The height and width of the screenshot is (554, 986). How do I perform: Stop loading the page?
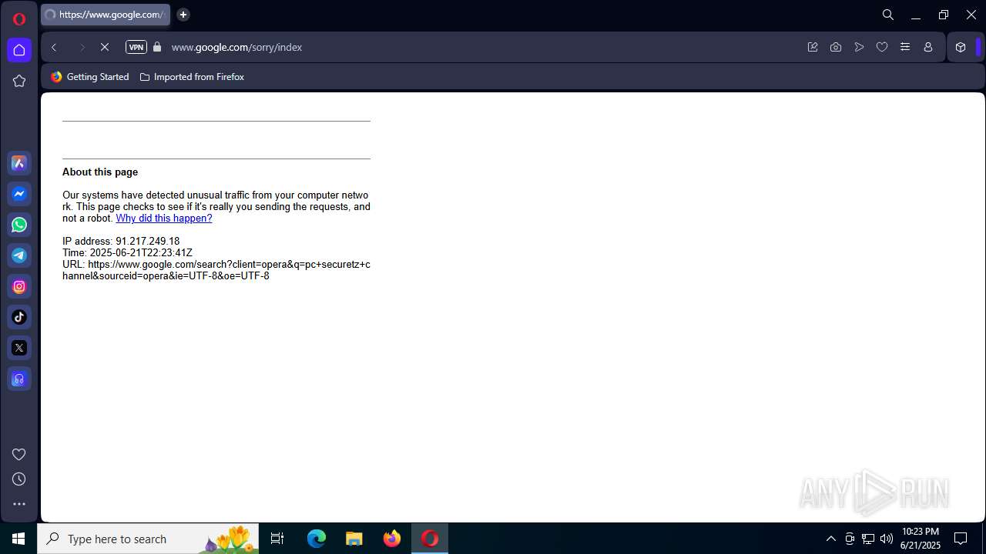(105, 47)
